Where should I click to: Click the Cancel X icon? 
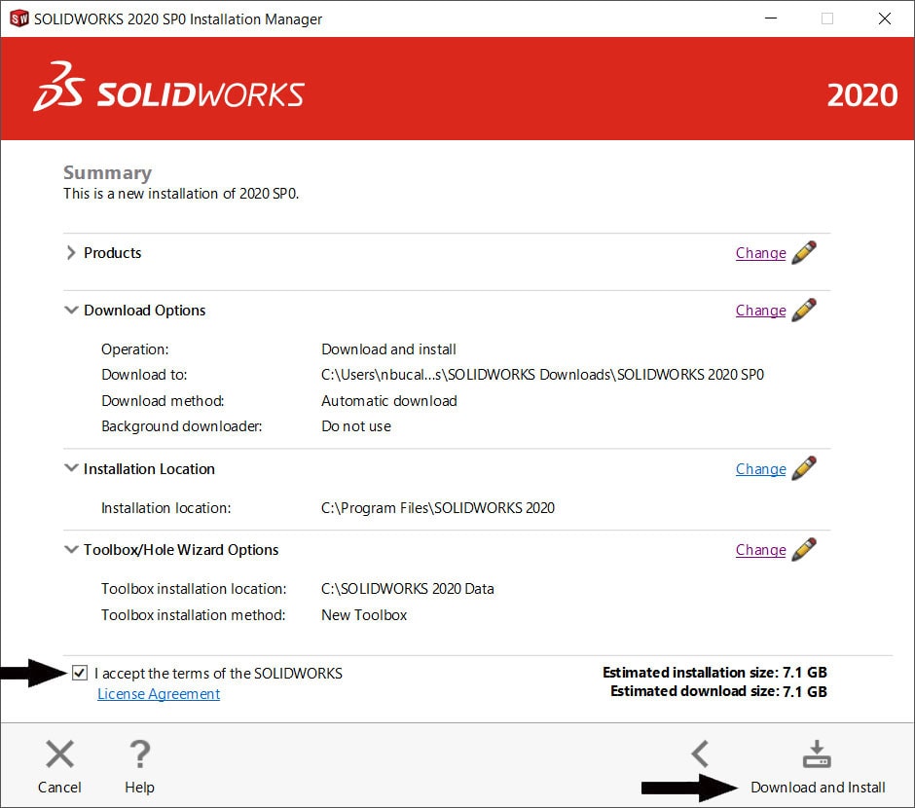pos(59,753)
